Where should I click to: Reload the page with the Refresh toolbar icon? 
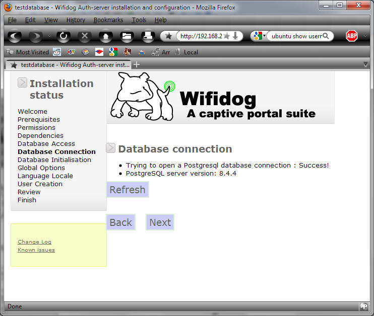(64, 36)
